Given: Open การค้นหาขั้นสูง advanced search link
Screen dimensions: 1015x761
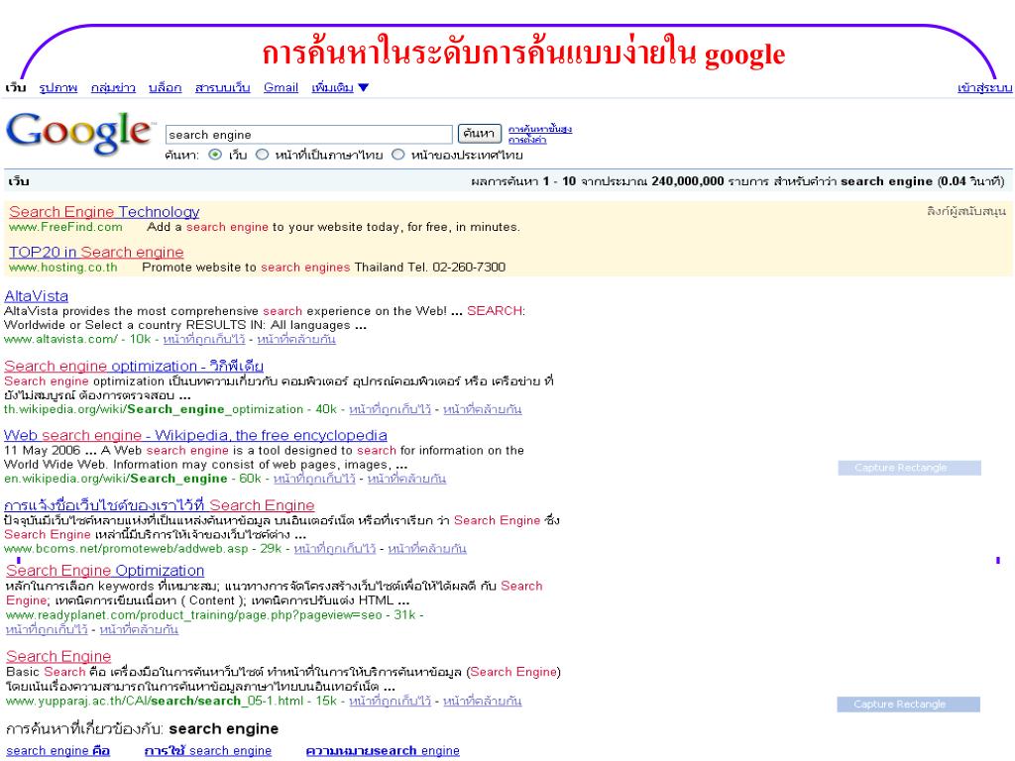Looking at the screenshot, I should [540, 130].
